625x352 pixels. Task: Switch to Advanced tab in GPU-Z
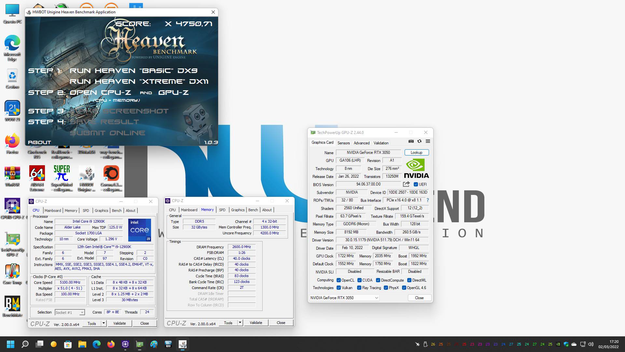(x=362, y=143)
